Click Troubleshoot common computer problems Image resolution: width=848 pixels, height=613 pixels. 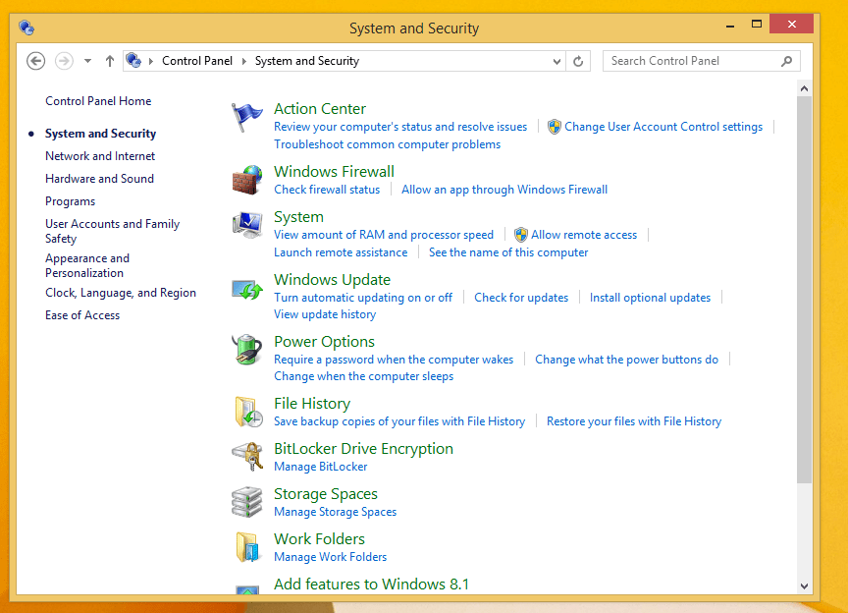[x=388, y=144]
